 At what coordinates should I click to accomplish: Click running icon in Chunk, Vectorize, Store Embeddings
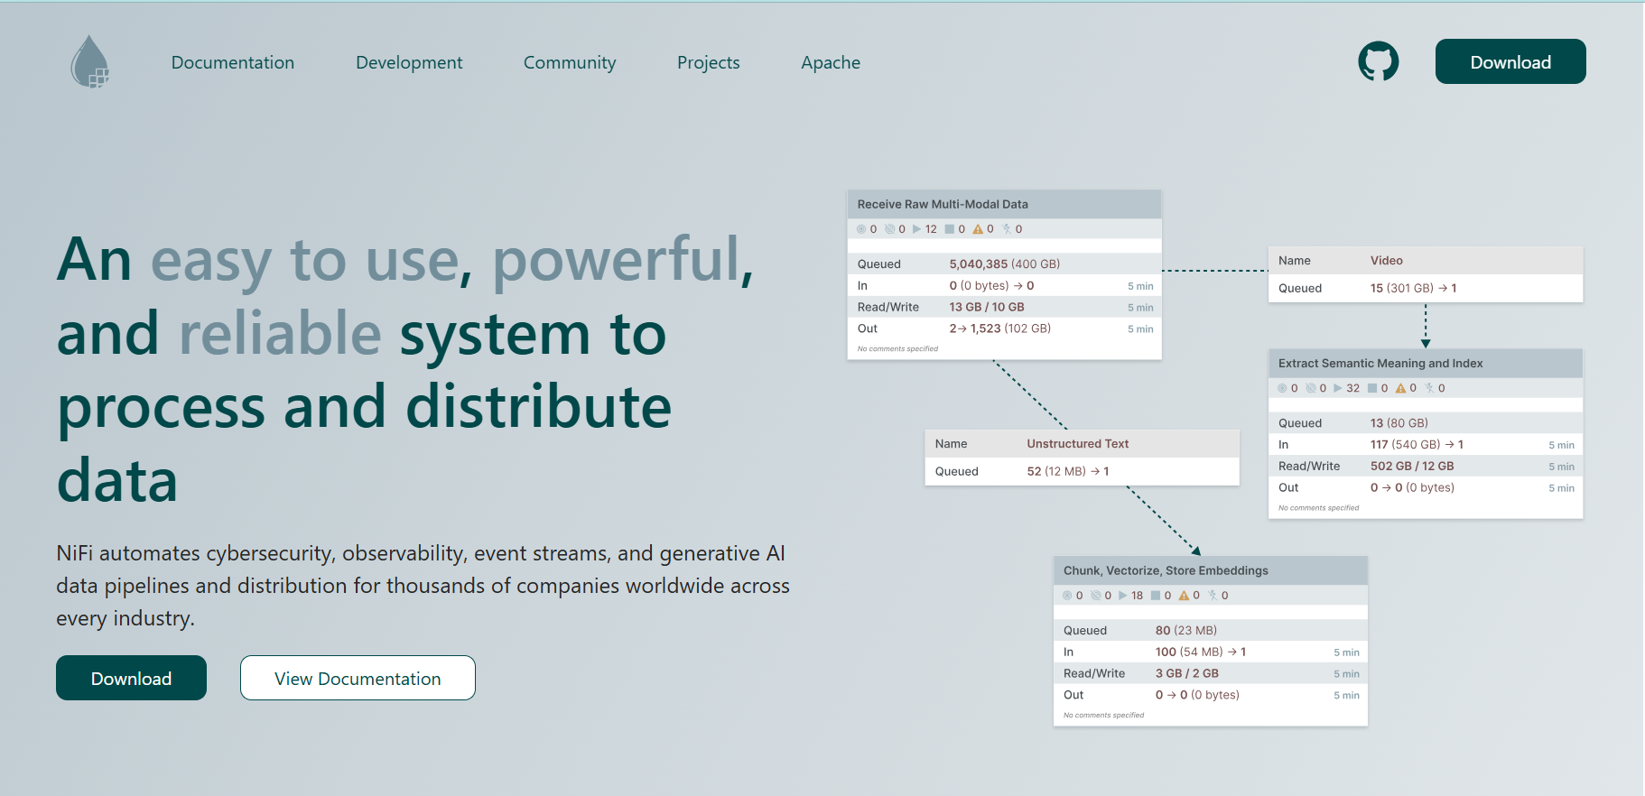tap(1123, 596)
